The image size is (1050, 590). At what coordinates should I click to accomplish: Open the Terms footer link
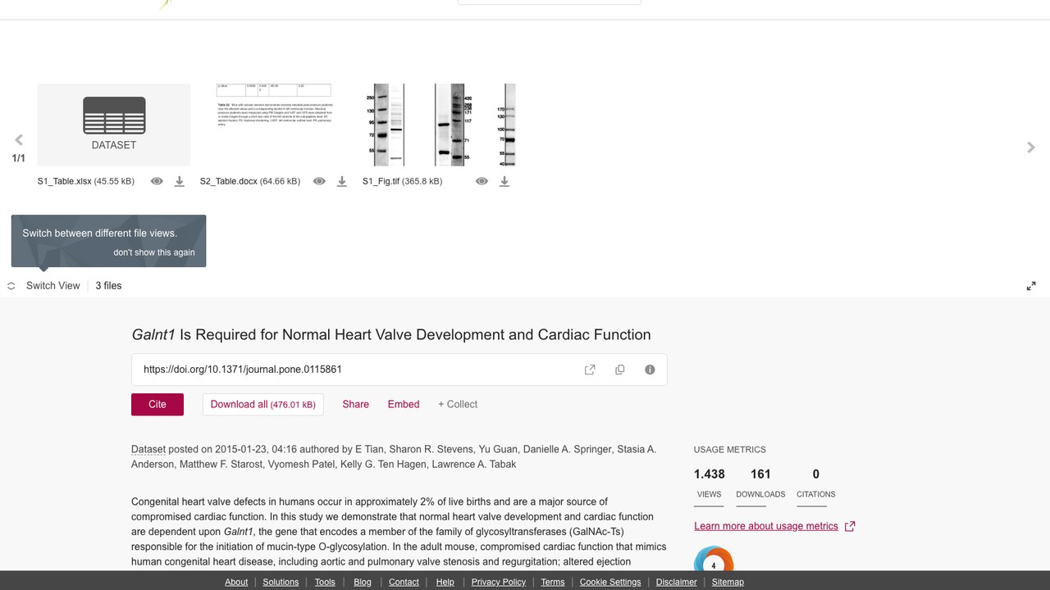(x=553, y=582)
